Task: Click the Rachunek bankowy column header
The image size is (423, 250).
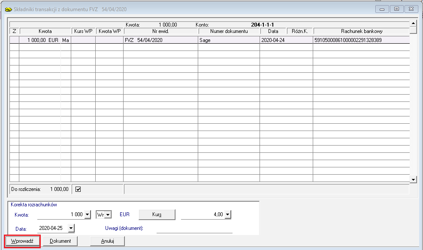Action: coord(362,31)
